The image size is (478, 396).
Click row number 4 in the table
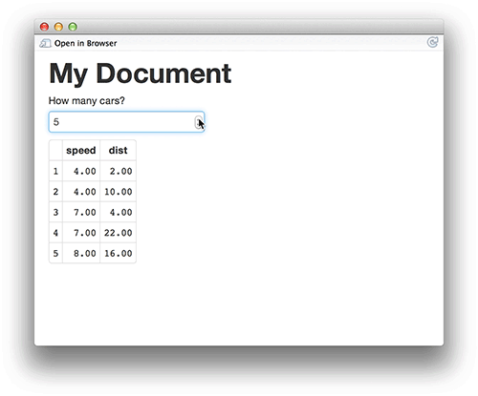pos(55,233)
